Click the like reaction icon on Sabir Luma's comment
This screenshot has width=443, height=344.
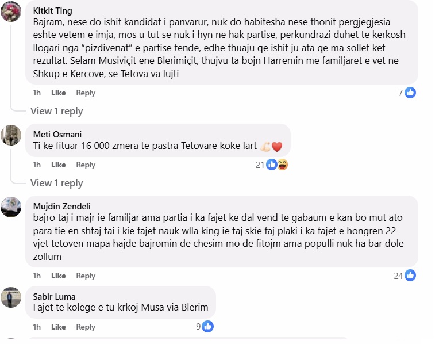tap(207, 327)
